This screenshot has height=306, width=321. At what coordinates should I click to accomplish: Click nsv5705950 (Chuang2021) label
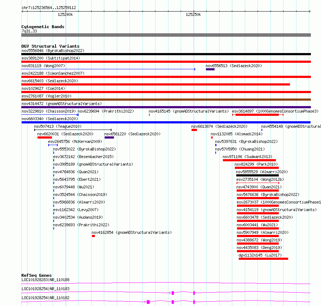(240, 149)
